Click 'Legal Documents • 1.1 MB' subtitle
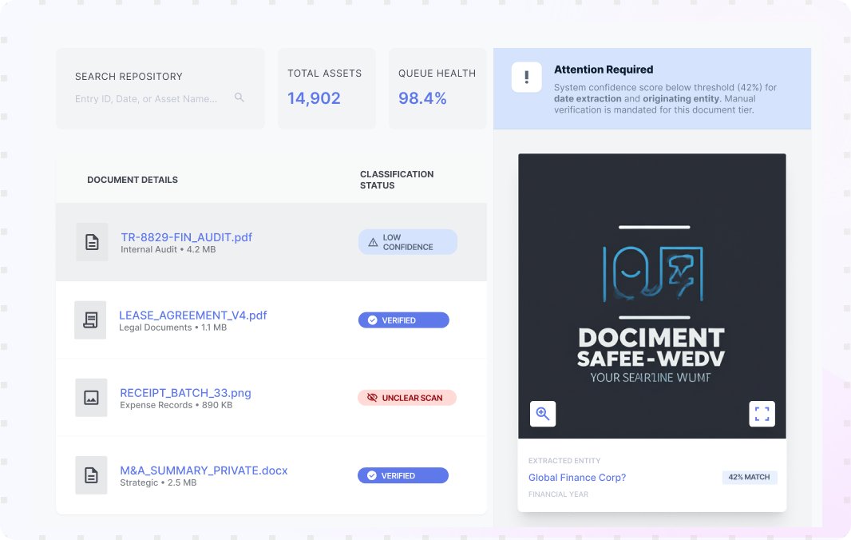 (172, 328)
